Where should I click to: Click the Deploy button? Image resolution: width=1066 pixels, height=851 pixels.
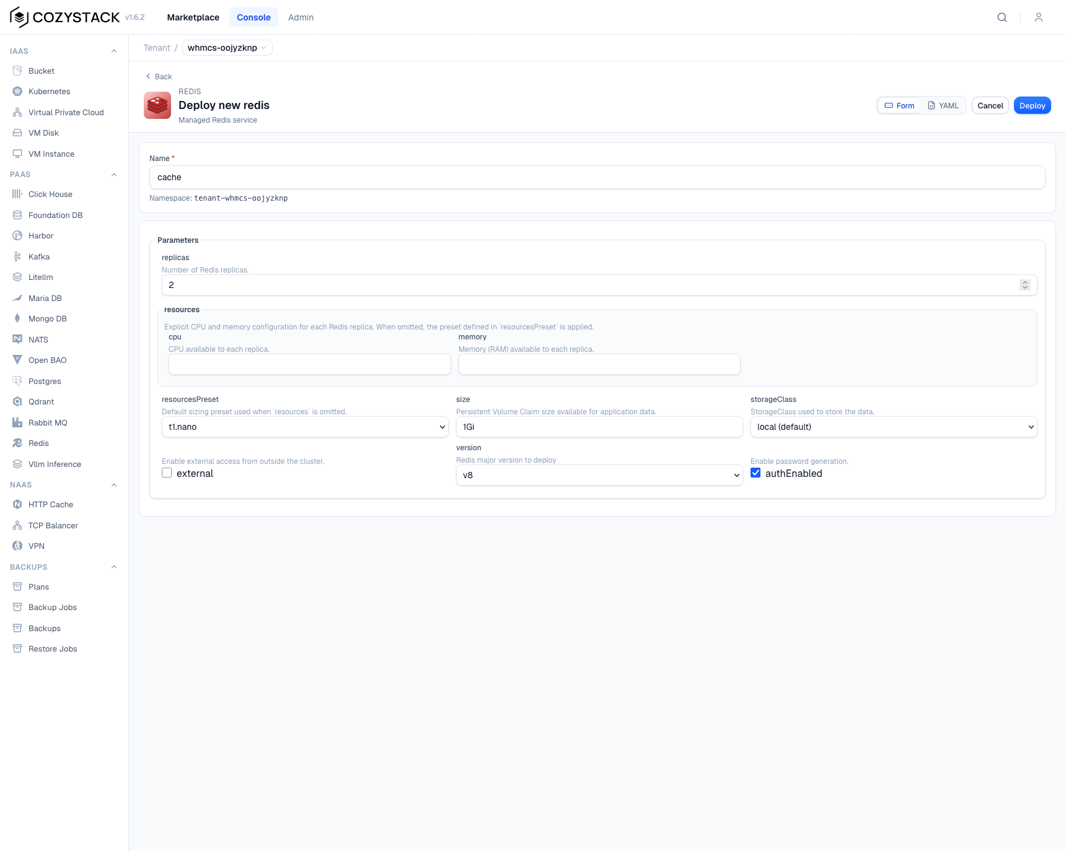point(1033,105)
